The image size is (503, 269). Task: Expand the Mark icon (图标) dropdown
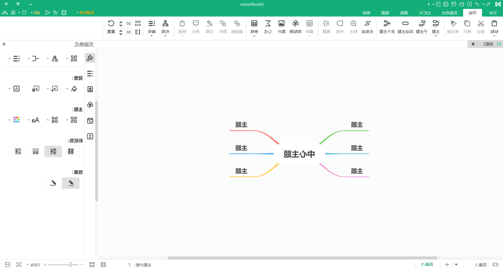pos(309,36)
